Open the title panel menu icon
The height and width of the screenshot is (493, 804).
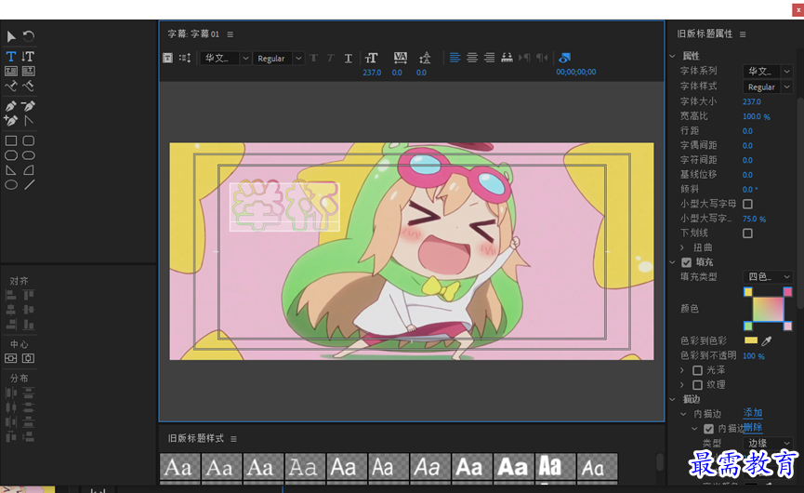[231, 34]
